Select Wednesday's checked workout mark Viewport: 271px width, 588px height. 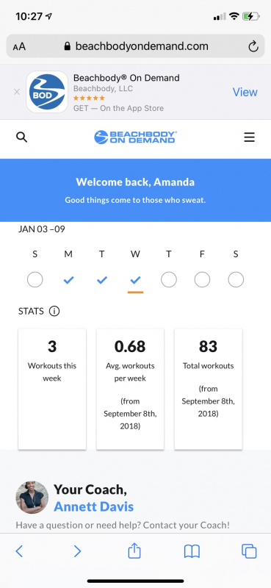click(x=135, y=280)
